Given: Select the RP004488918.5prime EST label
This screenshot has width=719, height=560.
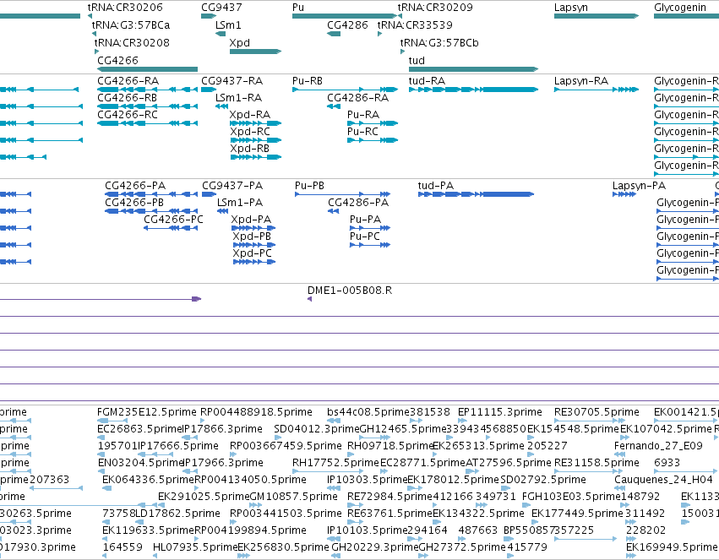Looking at the screenshot, I should click(256, 412).
